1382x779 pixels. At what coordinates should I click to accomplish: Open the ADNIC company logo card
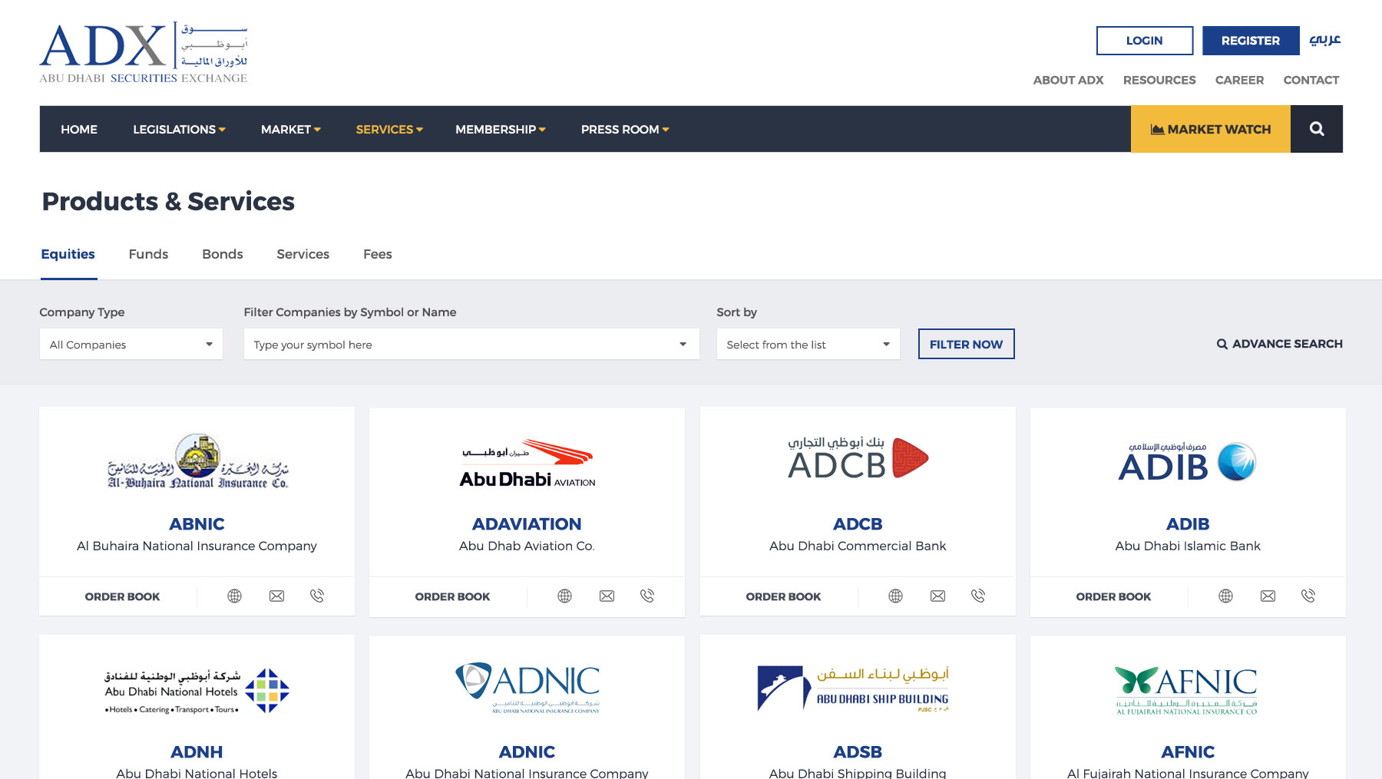coord(527,688)
